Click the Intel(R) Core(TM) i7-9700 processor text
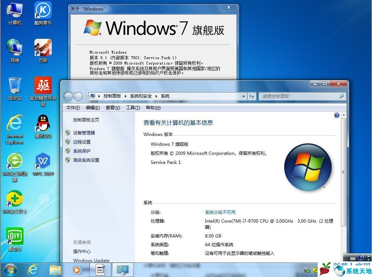 tap(269, 224)
